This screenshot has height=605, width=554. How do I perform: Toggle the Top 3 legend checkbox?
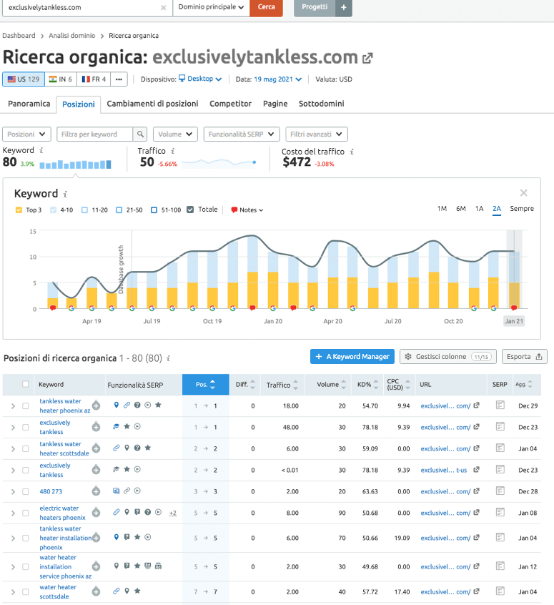tap(19, 210)
